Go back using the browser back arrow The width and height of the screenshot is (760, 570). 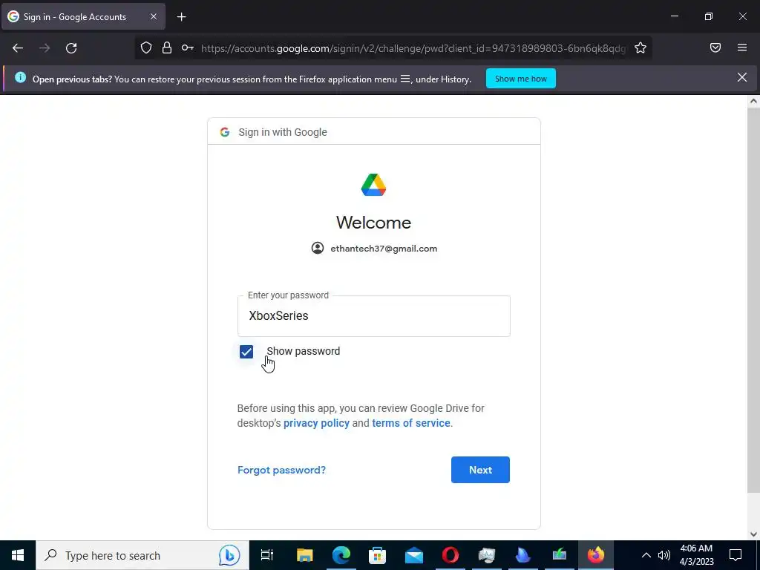coord(18,48)
